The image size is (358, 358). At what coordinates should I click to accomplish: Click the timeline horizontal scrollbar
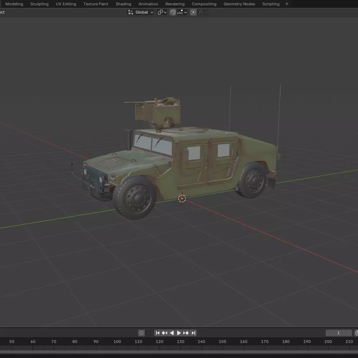point(179,352)
